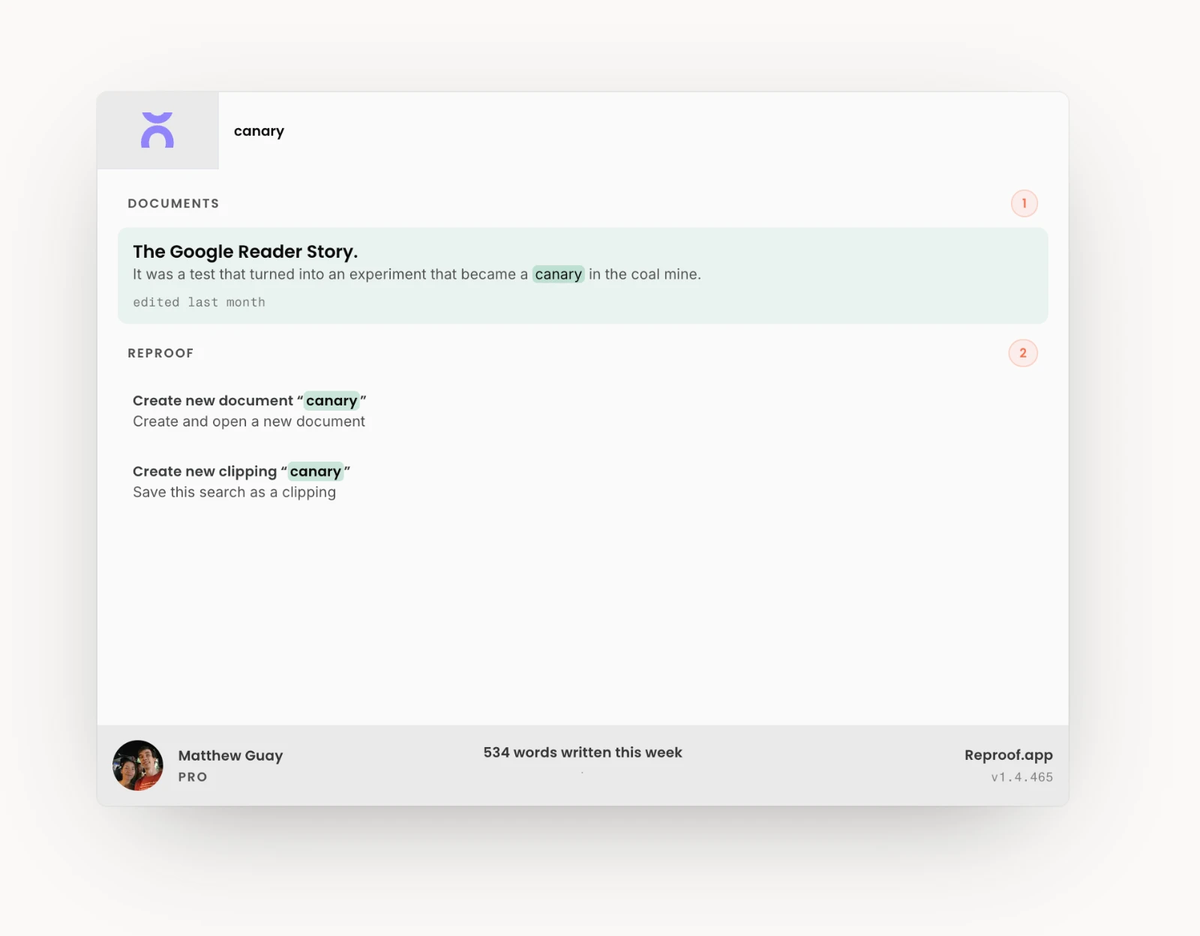
Task: Click the Reproof count badge showing 2
Action: pos(1023,353)
